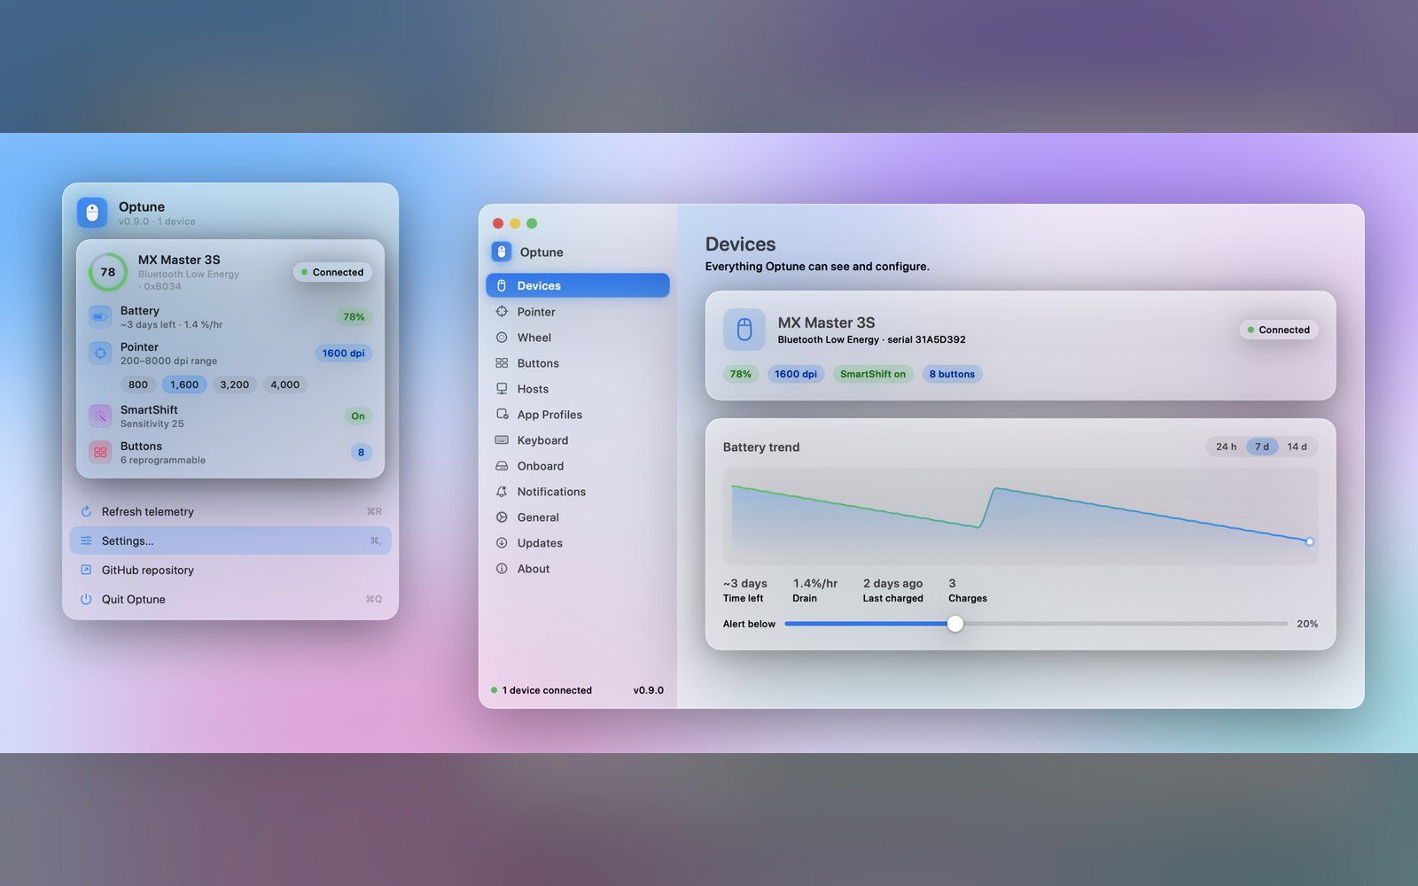Click the Refresh telemetry icon

click(86, 511)
